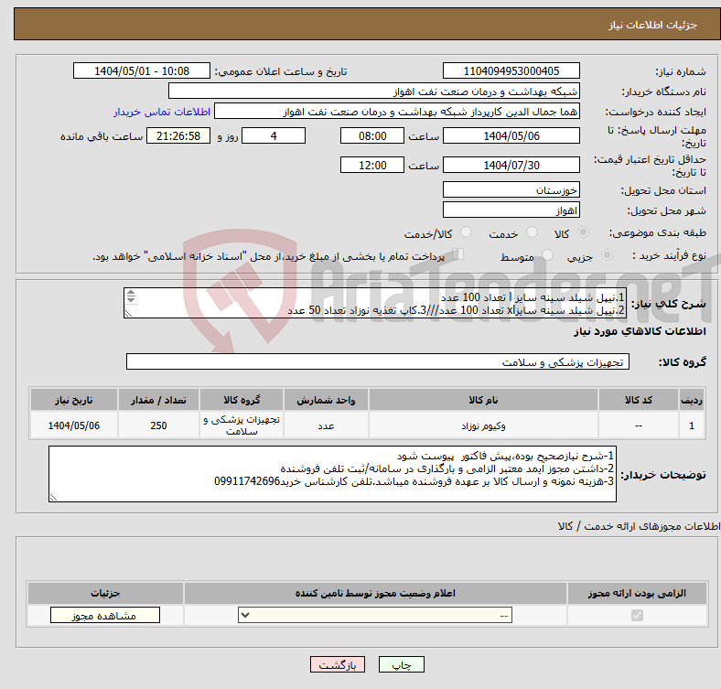Click the استان محل تحویل field
Image resolution: width=721 pixels, height=689 pixels.
(x=511, y=189)
